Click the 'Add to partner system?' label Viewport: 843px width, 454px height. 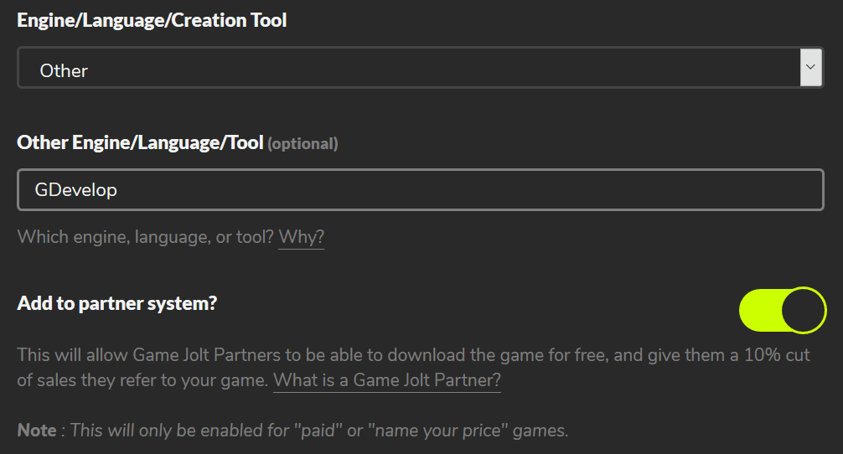click(116, 303)
